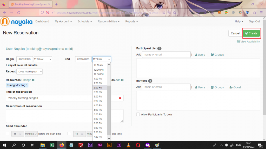Open the Begin time dropdown
Viewport: 266px width, 149px height.
(43, 59)
